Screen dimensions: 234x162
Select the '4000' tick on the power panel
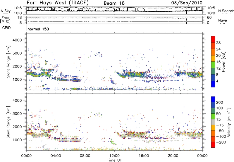pos(17,40)
